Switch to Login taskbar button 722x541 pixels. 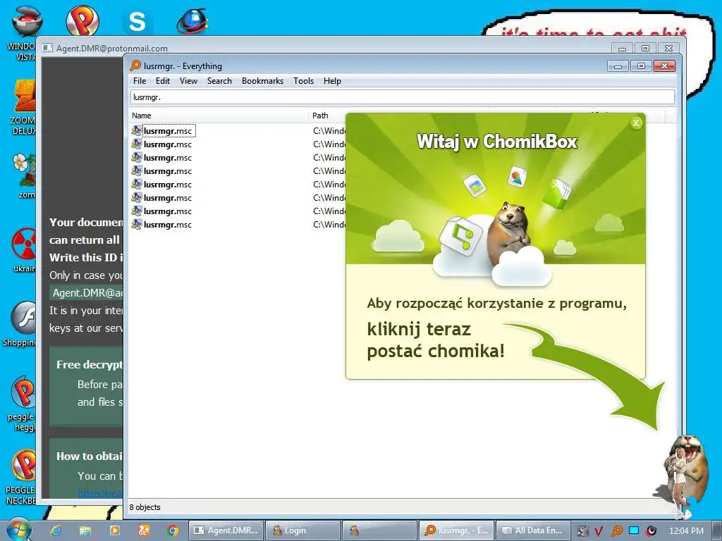[303, 530]
